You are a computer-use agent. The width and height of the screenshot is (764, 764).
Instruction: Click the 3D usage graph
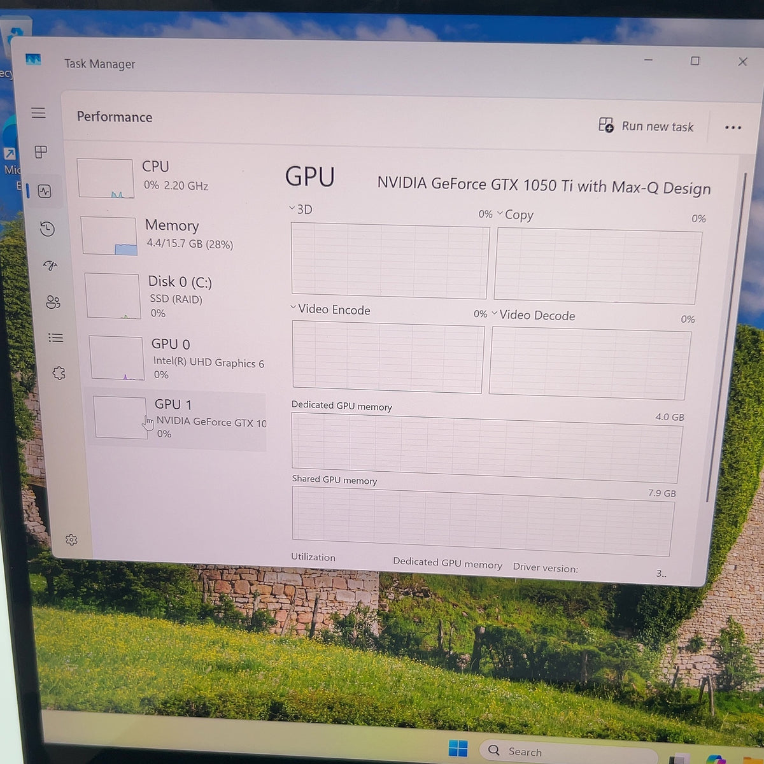tap(390, 260)
